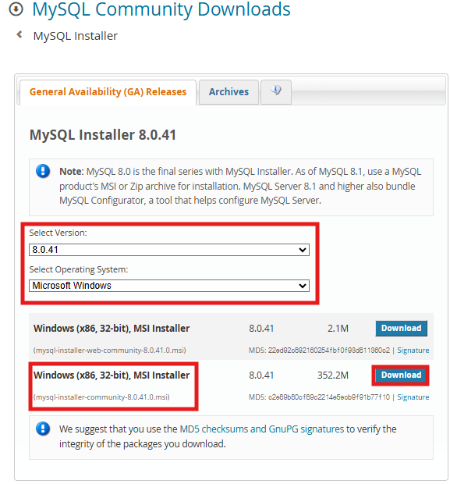The image size is (450, 484).
Task: Click the download circle icon beside page title
Action: (x=16, y=9)
